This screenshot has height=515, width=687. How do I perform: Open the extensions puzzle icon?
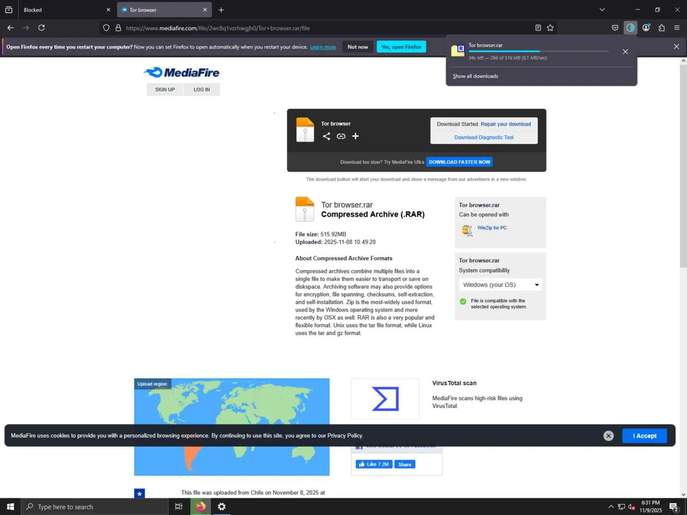[661, 28]
